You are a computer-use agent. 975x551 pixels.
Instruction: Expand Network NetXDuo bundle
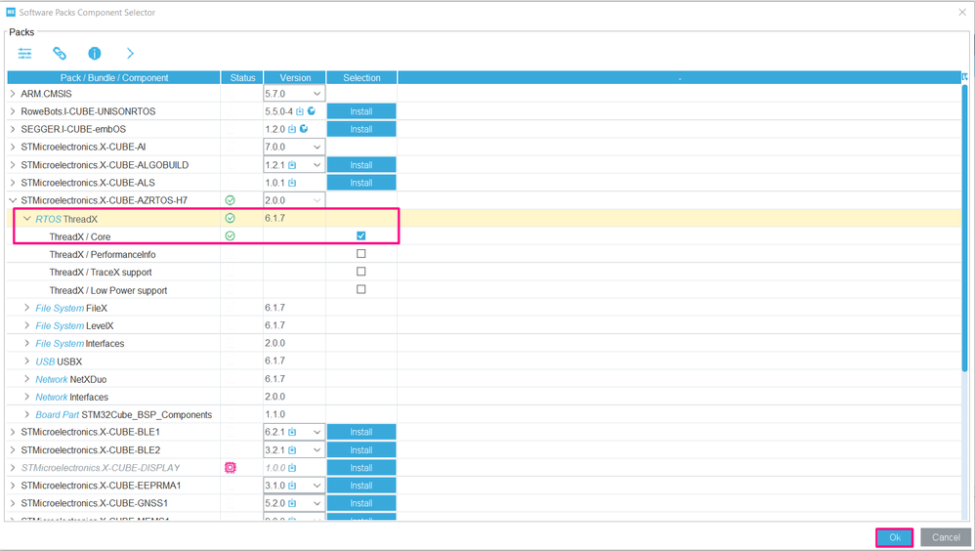26,379
